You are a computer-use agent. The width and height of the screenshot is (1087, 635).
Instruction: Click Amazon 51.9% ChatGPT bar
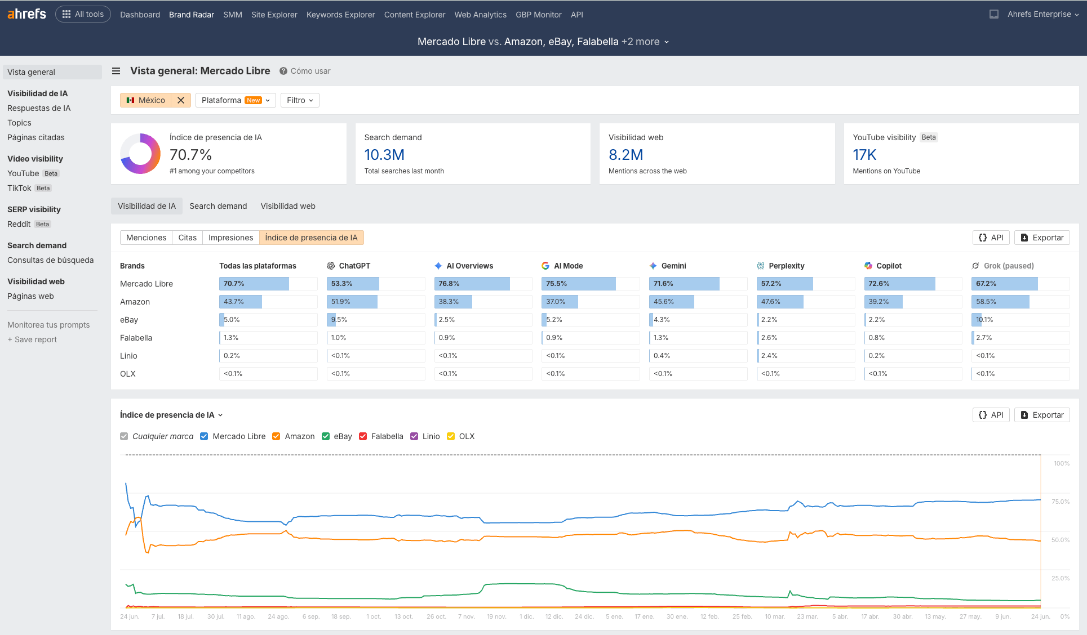[x=376, y=302]
